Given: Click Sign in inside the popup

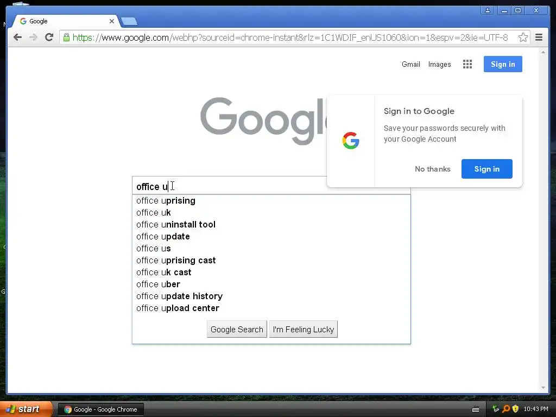Looking at the screenshot, I should 487,169.
